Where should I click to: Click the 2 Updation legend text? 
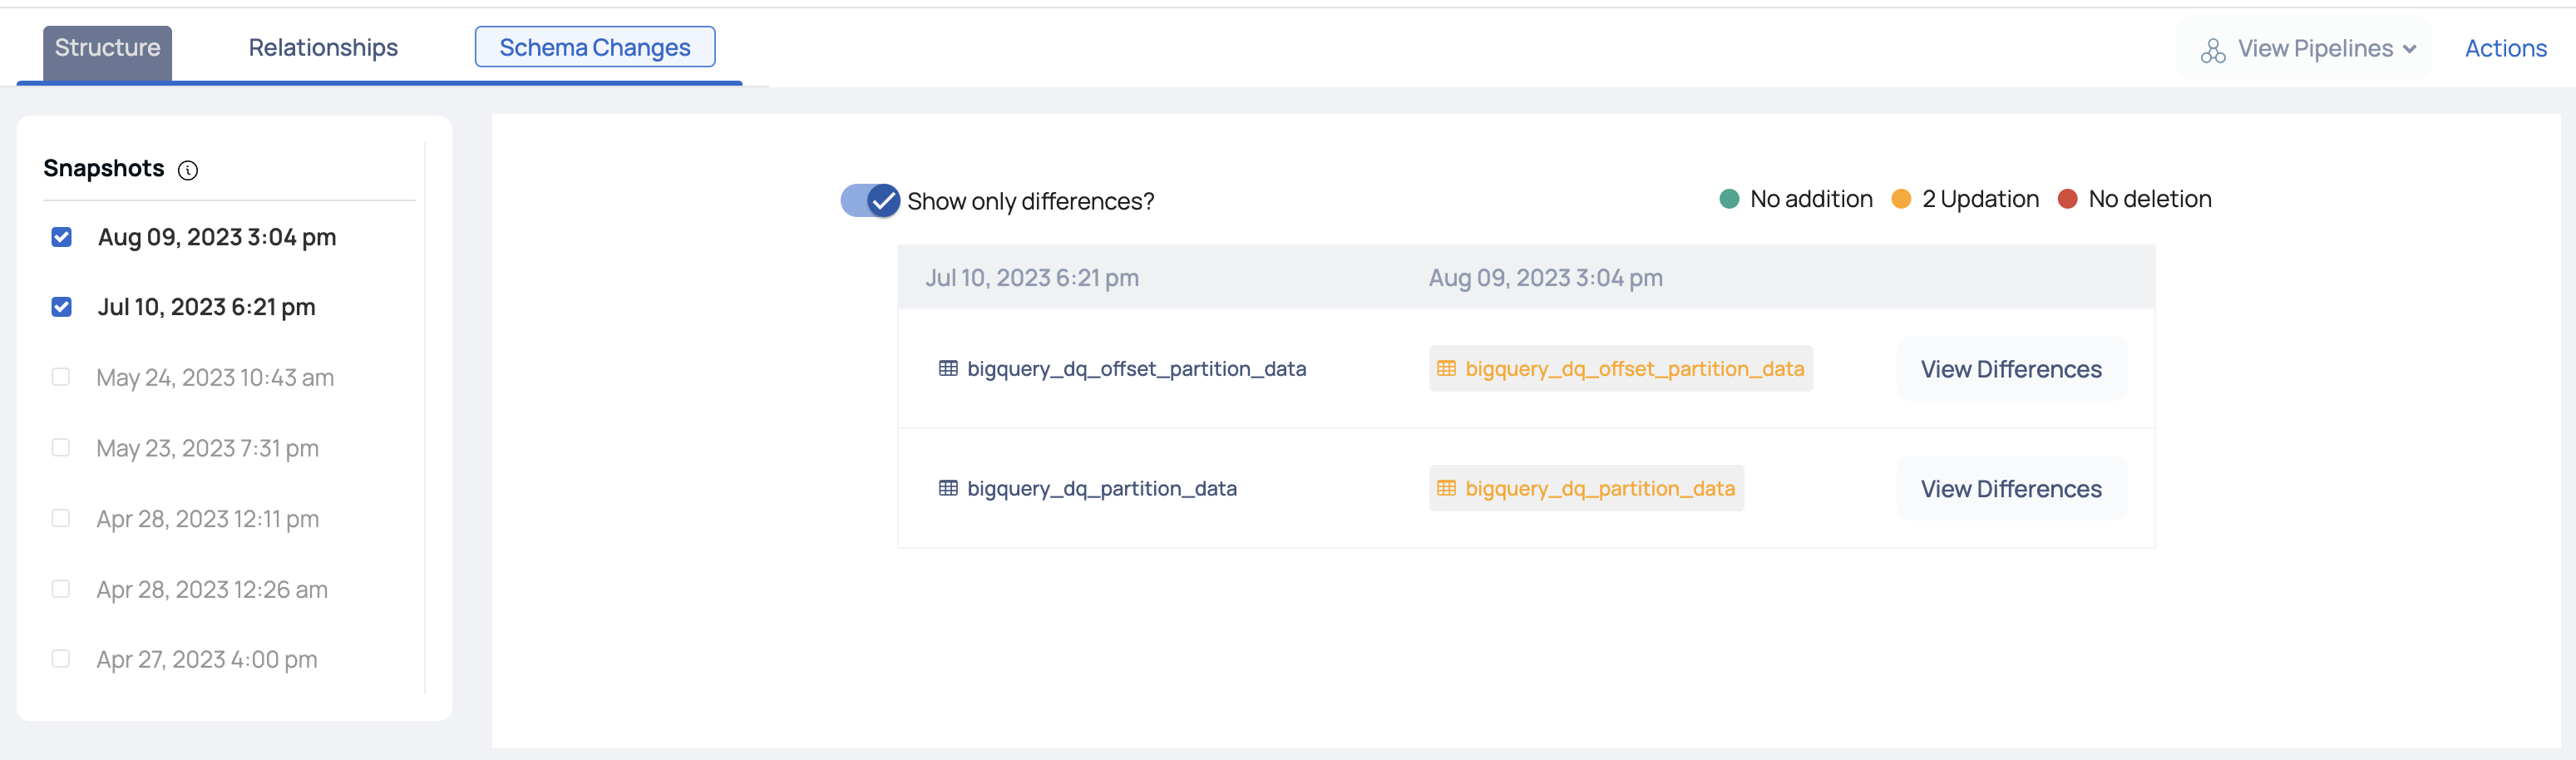[x=1980, y=199]
